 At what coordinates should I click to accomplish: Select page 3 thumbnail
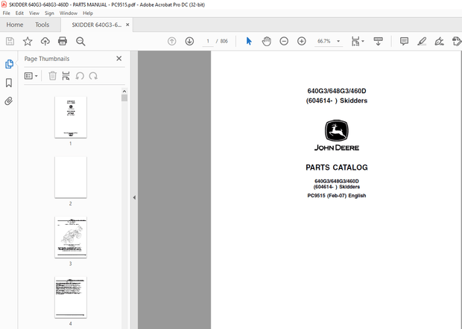coord(71,237)
